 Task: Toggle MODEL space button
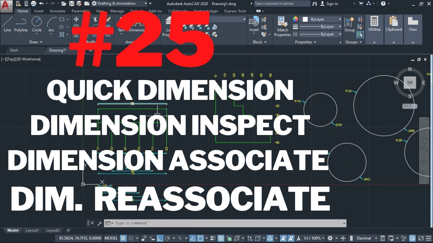112,238
